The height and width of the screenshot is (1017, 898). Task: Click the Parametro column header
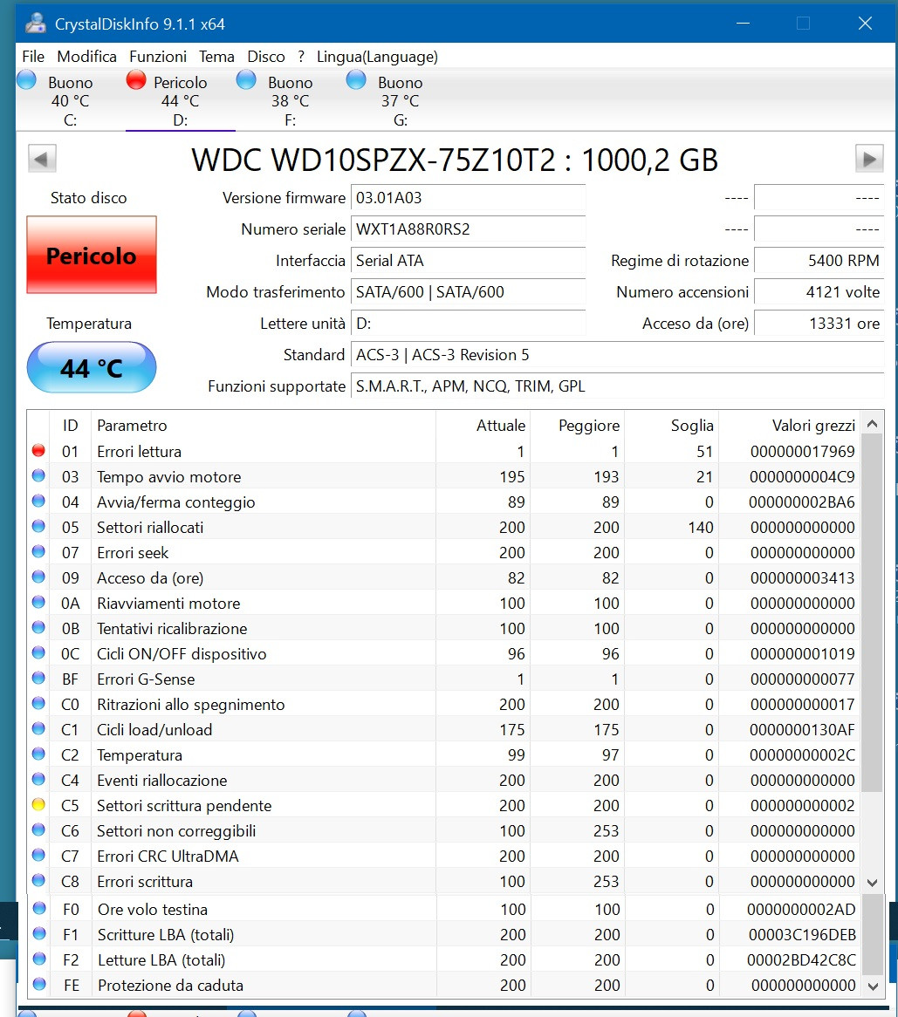[x=264, y=426]
